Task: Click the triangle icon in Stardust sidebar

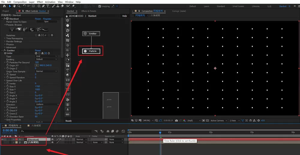Action: 67,110
